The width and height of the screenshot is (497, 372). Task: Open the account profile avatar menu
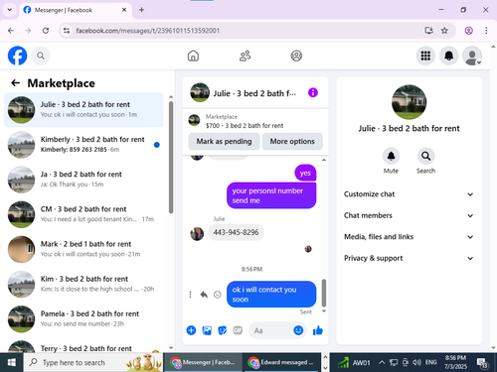472,56
